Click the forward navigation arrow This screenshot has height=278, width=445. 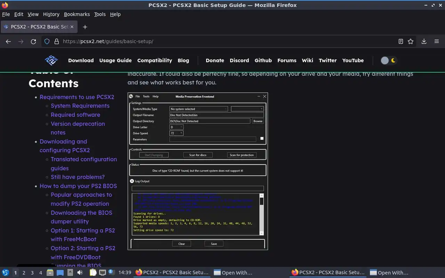[x=21, y=41]
